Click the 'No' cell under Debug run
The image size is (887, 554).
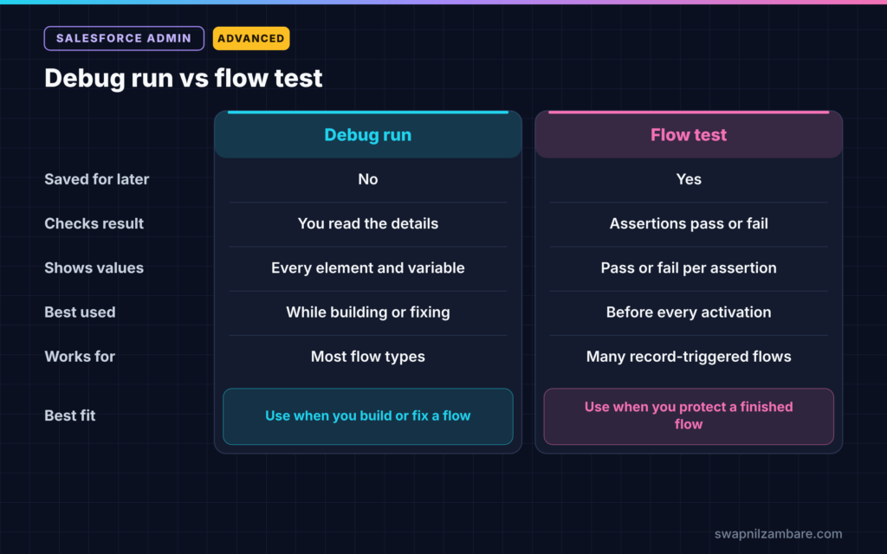[367, 179]
